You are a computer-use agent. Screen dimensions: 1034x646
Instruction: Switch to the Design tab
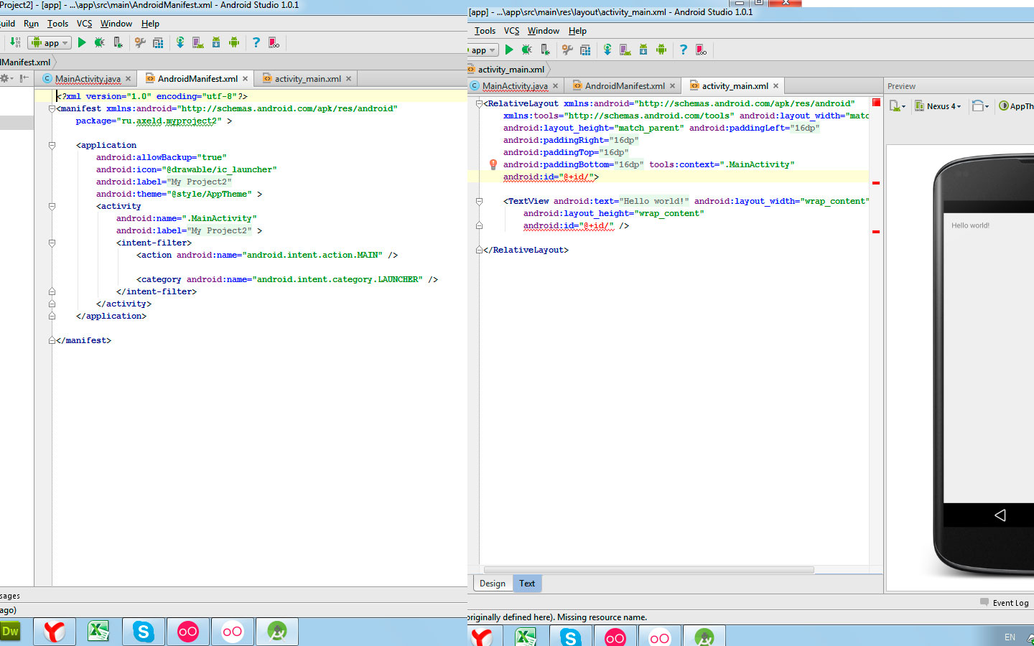coord(493,584)
